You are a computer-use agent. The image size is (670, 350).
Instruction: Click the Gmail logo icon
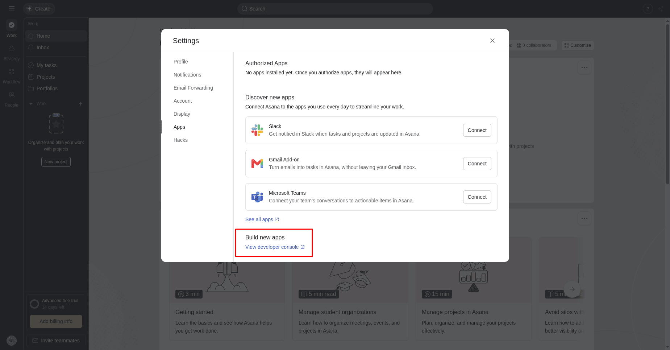click(x=257, y=164)
